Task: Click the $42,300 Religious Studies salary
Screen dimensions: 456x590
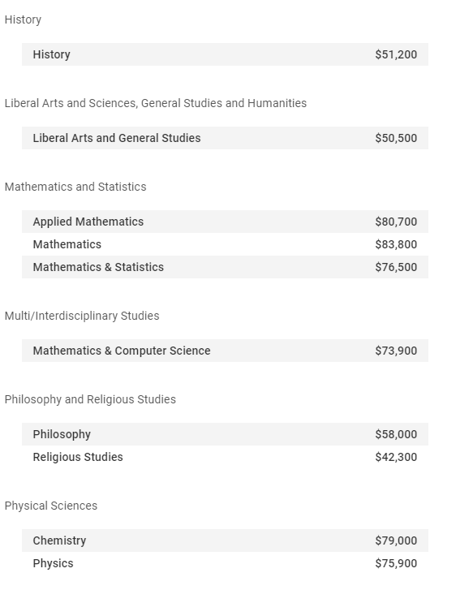Action: tap(396, 457)
